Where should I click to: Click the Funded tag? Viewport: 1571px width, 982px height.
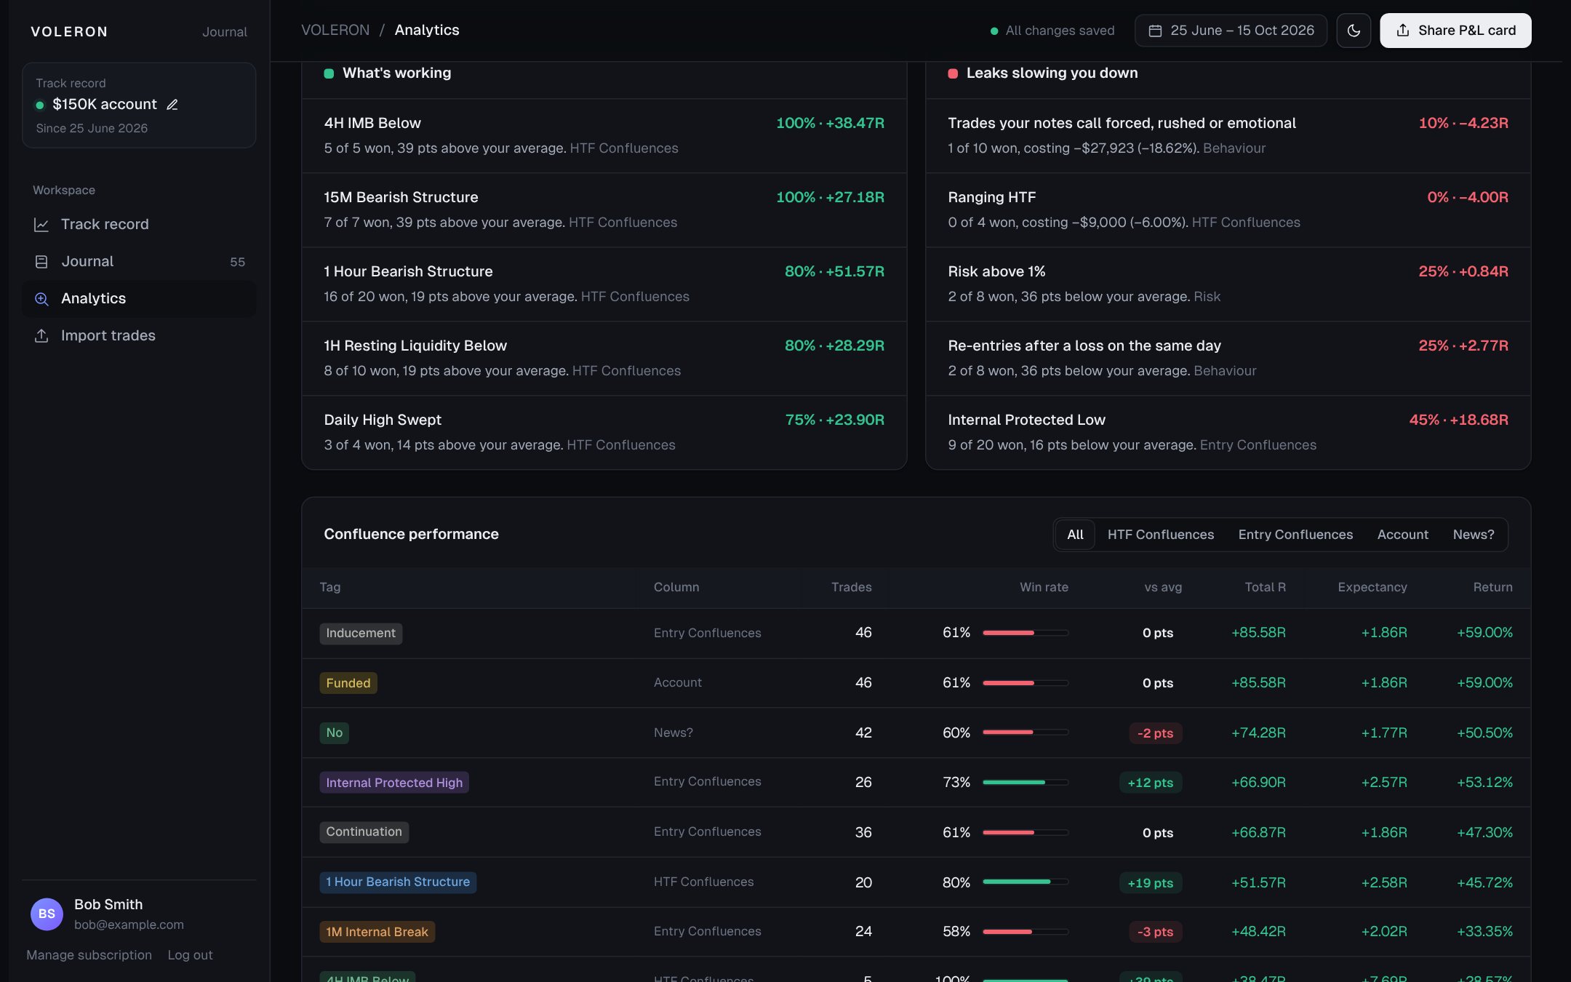pos(348,683)
